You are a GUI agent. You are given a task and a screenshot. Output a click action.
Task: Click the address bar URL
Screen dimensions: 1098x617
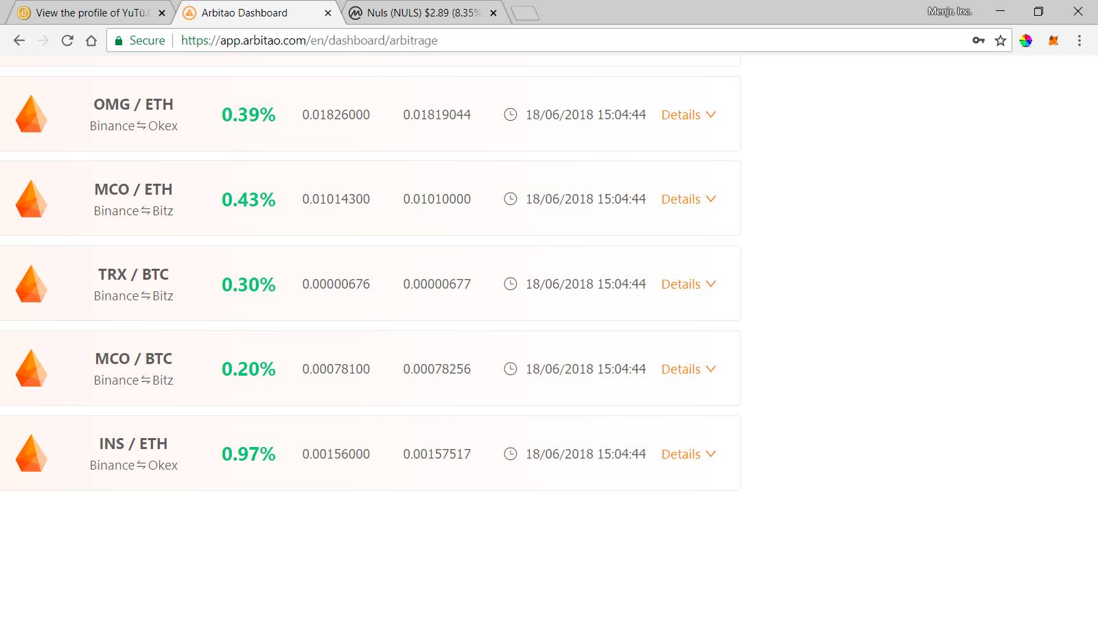point(309,40)
